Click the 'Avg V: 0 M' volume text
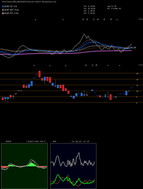The width and height of the screenshot is (143, 189). 112,6
